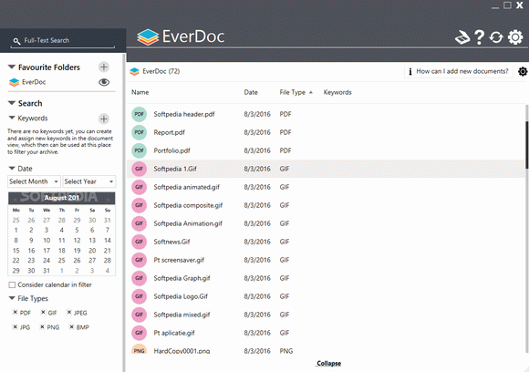This screenshot has height=372, width=529.
Task: Sort by Name column header
Action: pos(140,92)
